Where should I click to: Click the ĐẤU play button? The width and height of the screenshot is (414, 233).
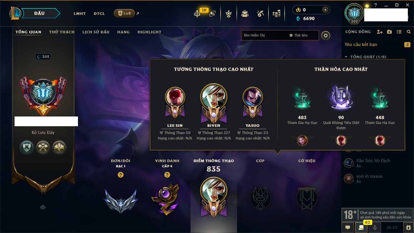click(x=39, y=13)
